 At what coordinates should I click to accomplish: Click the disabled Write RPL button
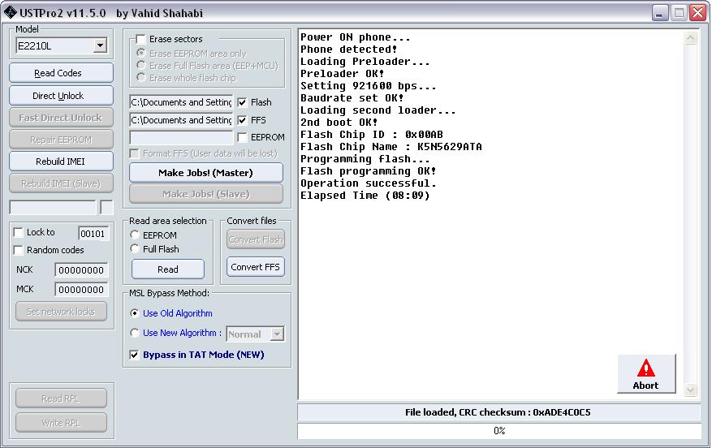click(x=61, y=423)
